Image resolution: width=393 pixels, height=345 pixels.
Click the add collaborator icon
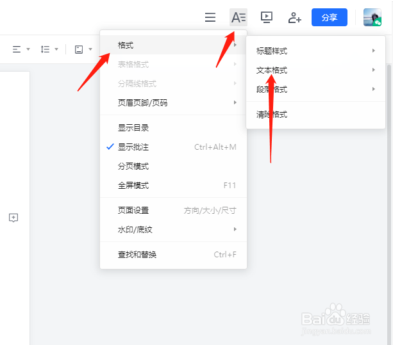point(294,17)
